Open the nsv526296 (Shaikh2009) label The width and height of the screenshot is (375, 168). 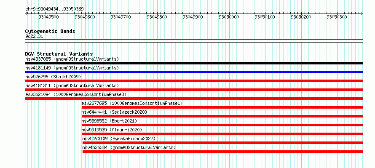click(x=53, y=77)
